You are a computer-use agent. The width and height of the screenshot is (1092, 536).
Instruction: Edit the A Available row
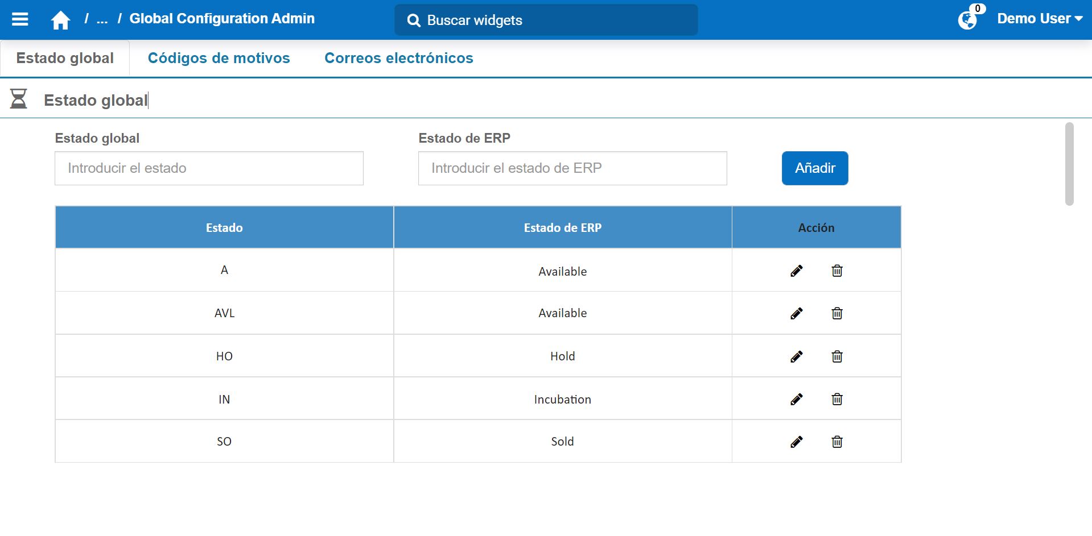click(x=796, y=271)
